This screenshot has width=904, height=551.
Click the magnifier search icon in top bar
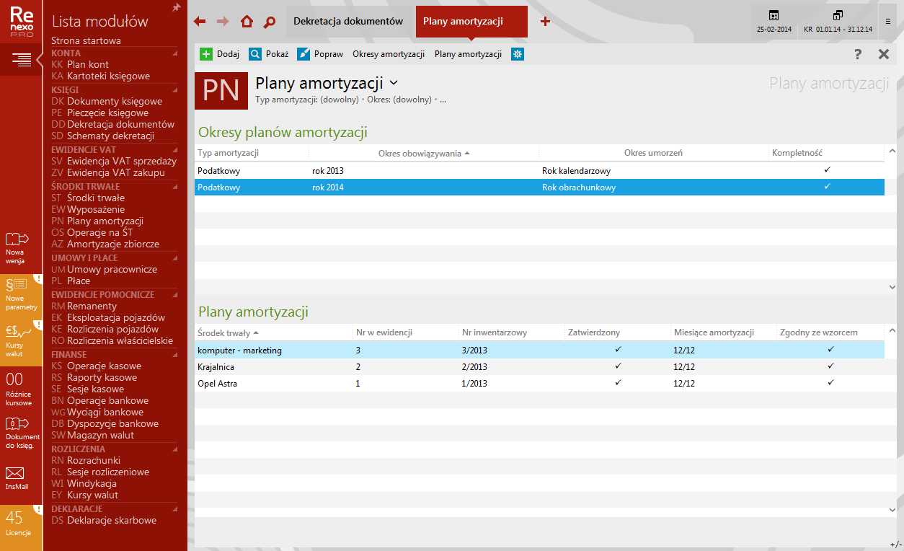tap(270, 22)
